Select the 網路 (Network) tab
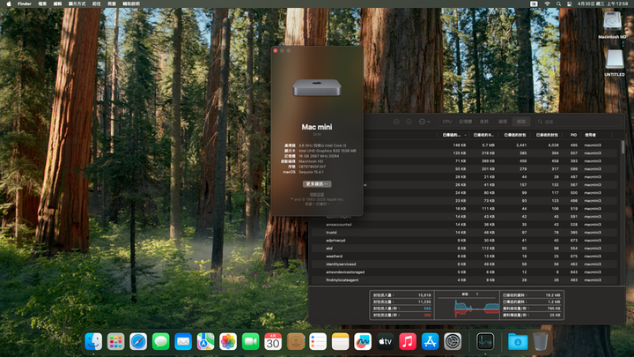The width and height of the screenshot is (634, 357). click(521, 122)
